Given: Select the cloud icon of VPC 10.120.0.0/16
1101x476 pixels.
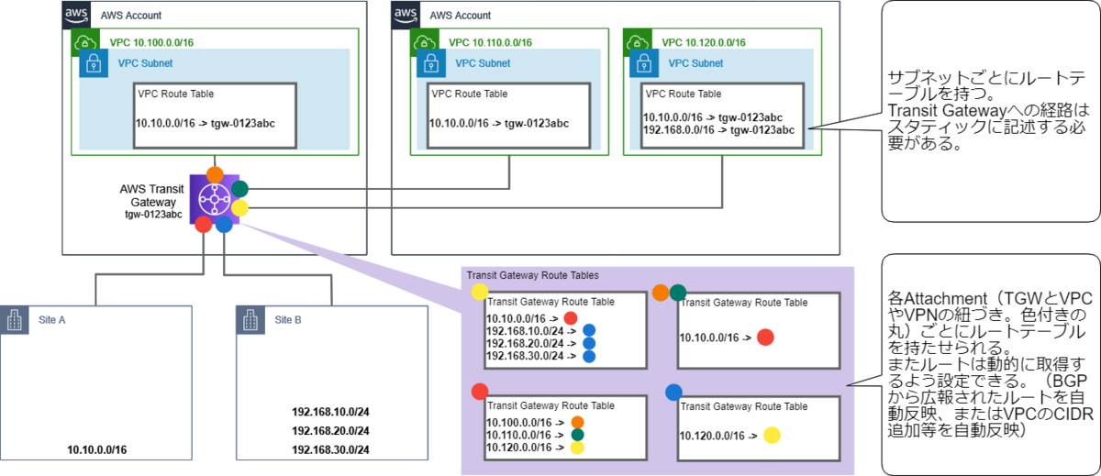Looking at the screenshot, I should pyautogui.click(x=635, y=41).
